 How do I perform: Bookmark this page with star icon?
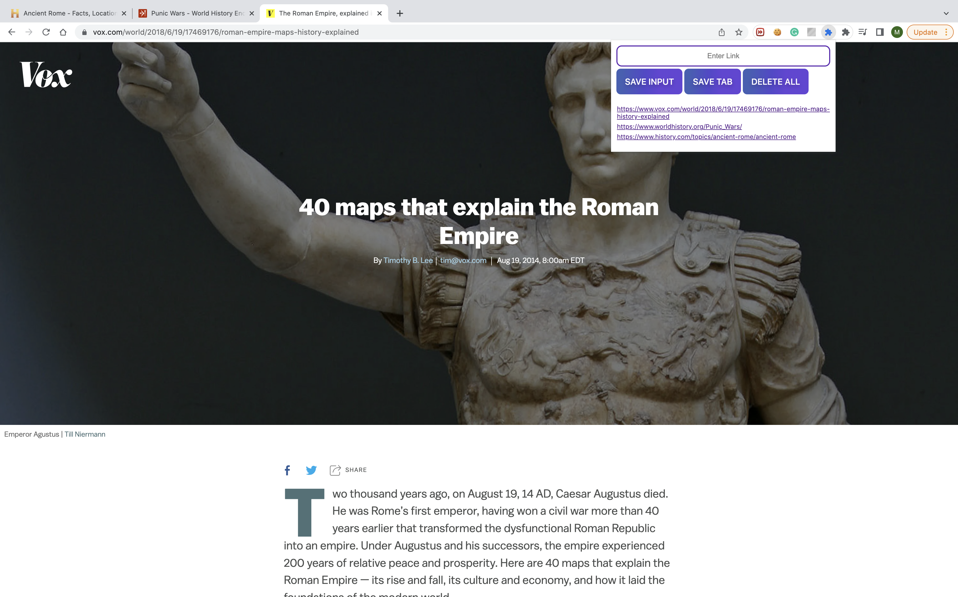[739, 32]
